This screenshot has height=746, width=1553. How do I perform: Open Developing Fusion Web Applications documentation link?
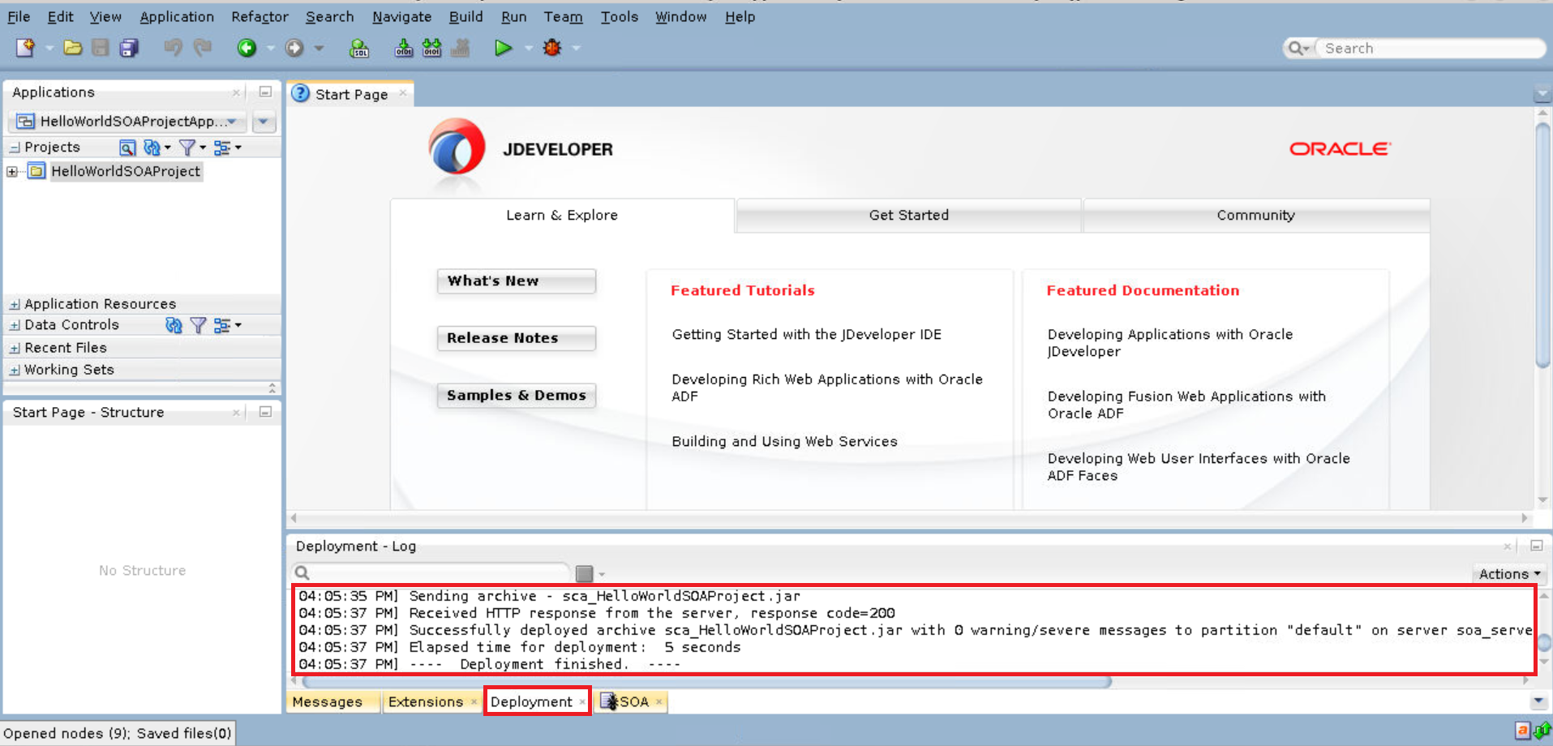(1186, 405)
